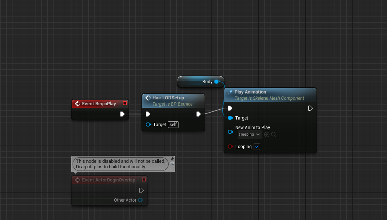Click the Event BeginPlay exec output pin

pos(122,114)
